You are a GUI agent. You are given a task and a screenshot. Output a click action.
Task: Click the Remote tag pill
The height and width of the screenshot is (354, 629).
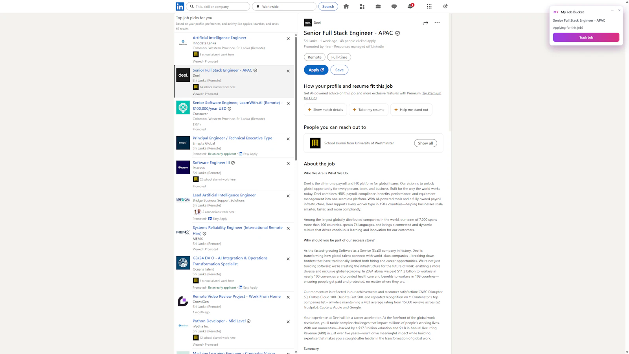tap(314, 57)
